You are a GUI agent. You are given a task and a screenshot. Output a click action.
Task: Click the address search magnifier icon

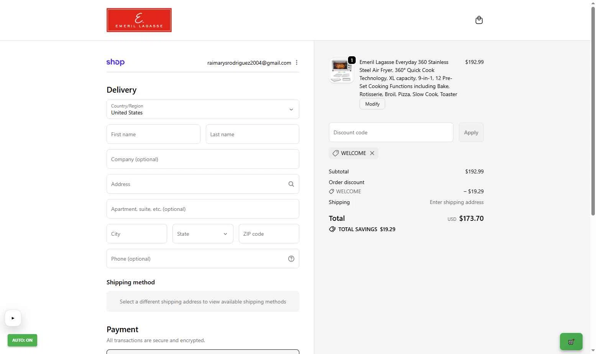pyautogui.click(x=291, y=184)
